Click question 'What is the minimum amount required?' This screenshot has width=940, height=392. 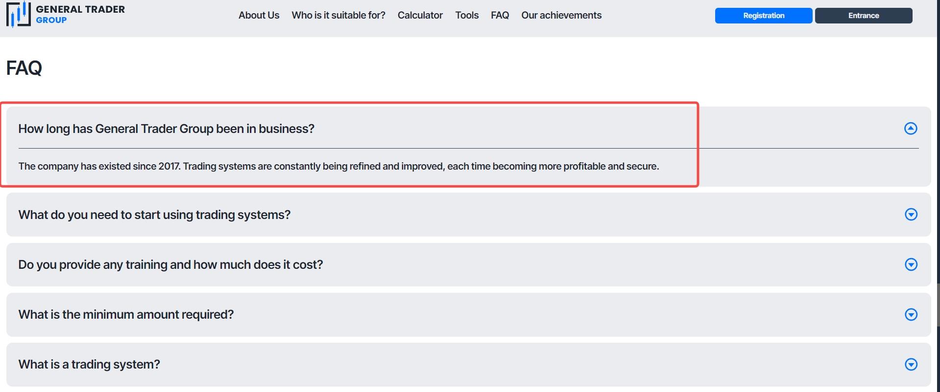(126, 314)
